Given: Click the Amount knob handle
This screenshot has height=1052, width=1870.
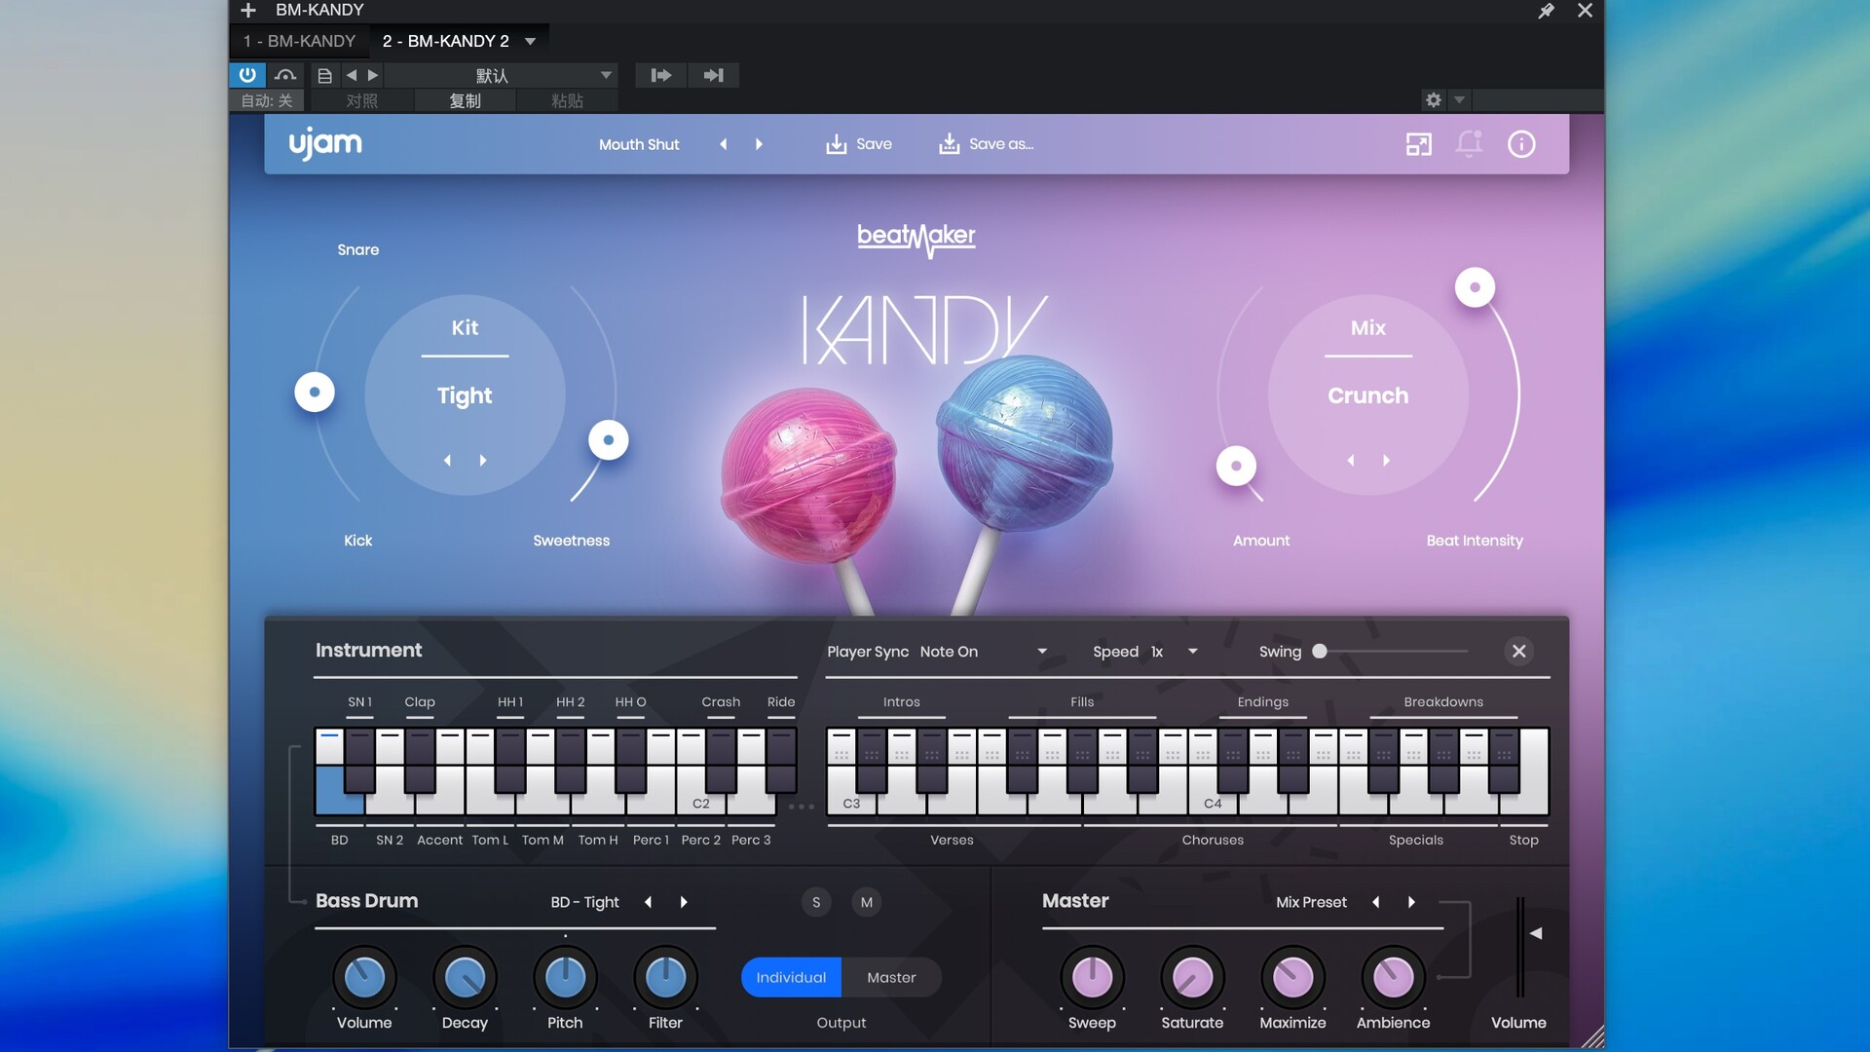Looking at the screenshot, I should tap(1237, 466).
